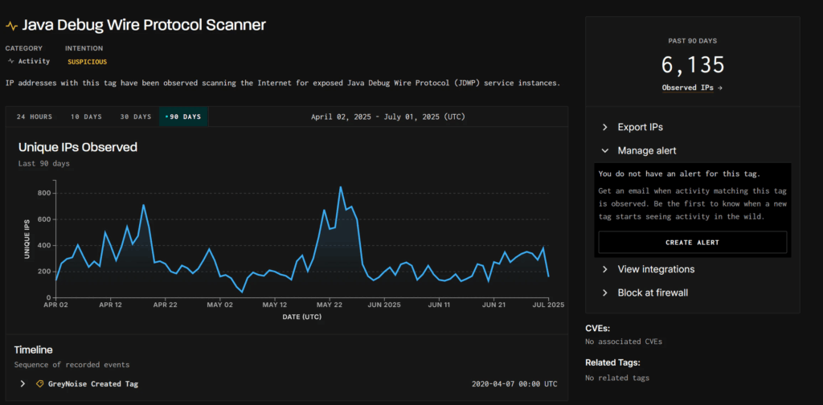Switch to the 24 HOURS tab

pyautogui.click(x=34, y=117)
